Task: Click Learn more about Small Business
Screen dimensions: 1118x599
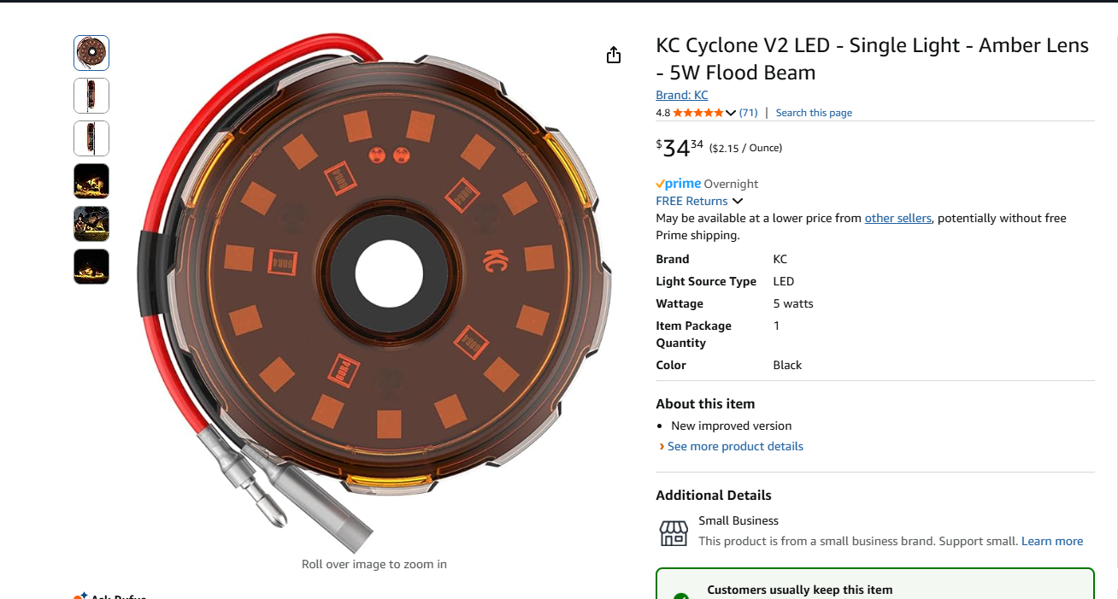Action: point(1052,541)
